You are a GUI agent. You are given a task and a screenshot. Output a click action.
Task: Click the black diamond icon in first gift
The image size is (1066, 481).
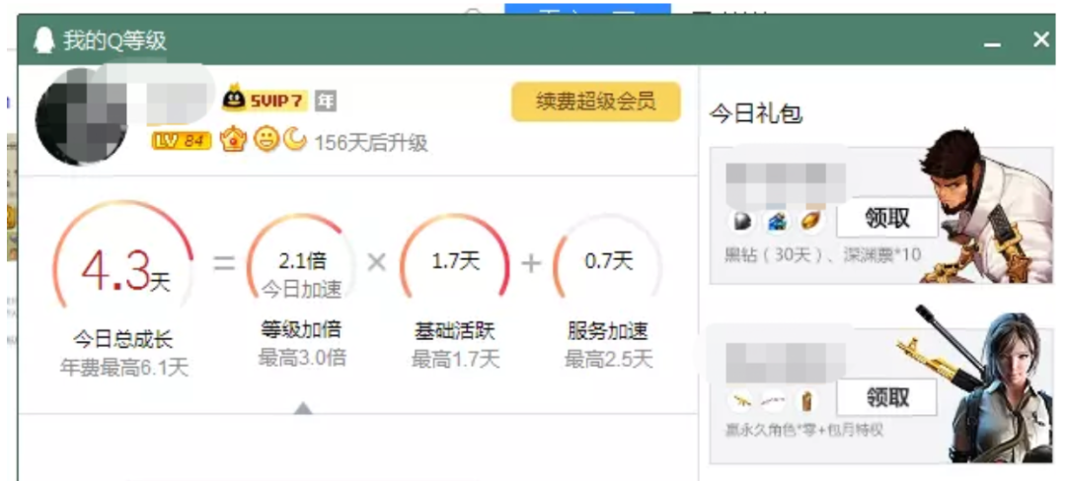tap(741, 221)
